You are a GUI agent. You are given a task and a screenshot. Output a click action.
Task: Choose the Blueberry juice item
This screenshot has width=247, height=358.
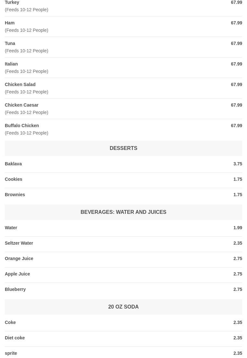point(15,289)
